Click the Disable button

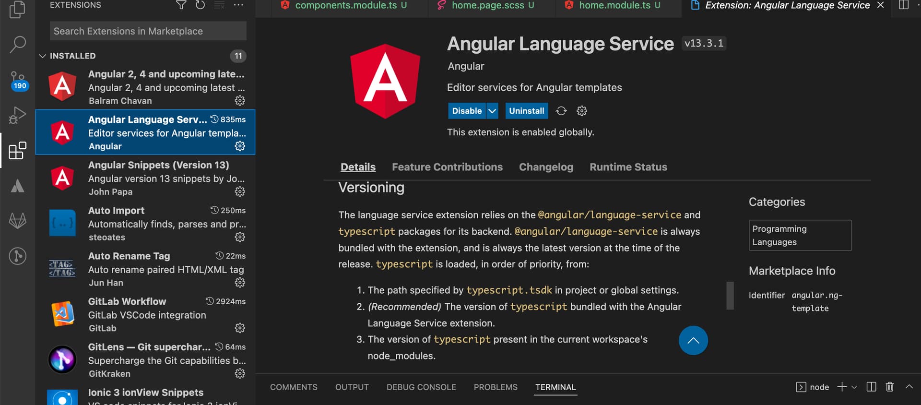click(467, 111)
